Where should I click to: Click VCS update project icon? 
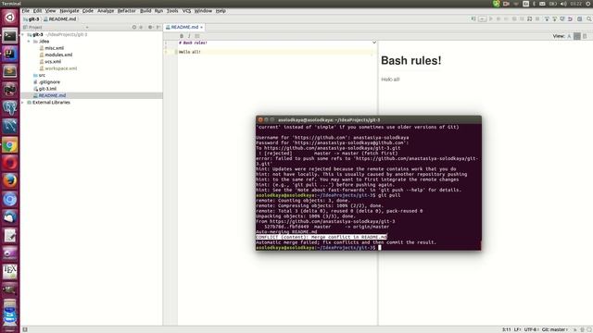pyautogui.click(x=547, y=18)
